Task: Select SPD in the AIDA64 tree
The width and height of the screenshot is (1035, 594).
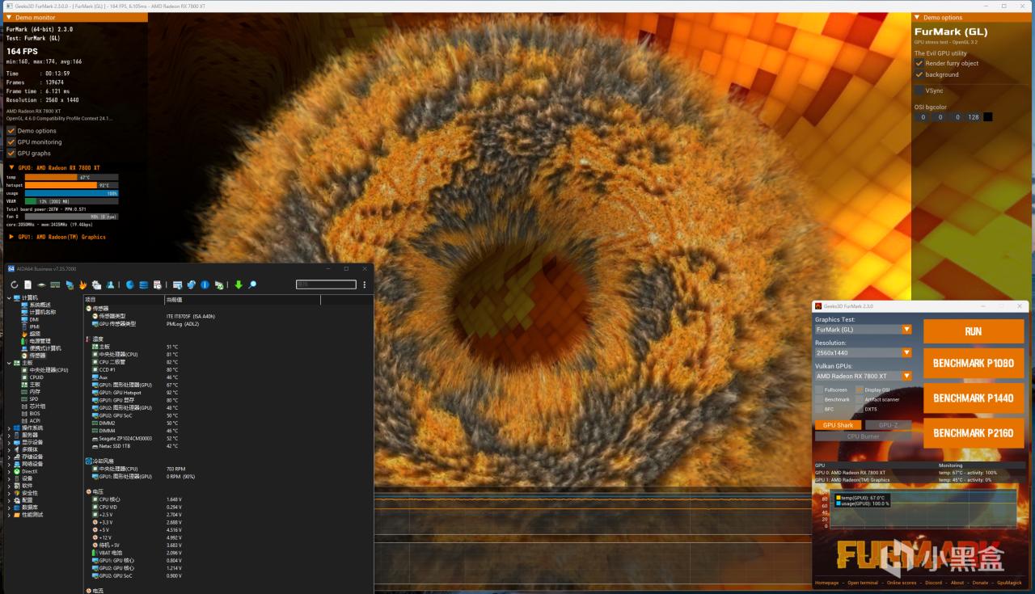Action: 33,399
